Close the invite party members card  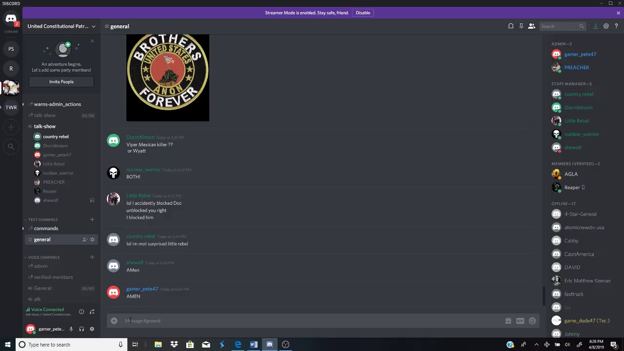coord(92,41)
